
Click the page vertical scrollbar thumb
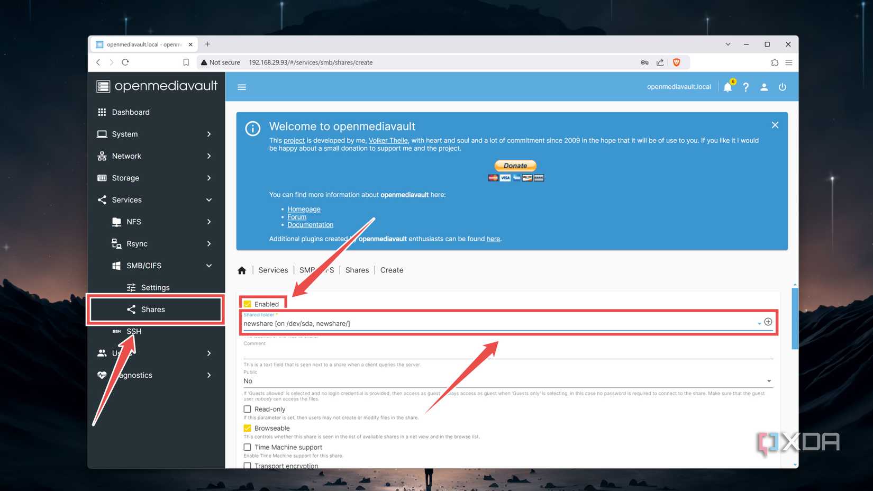pos(795,318)
